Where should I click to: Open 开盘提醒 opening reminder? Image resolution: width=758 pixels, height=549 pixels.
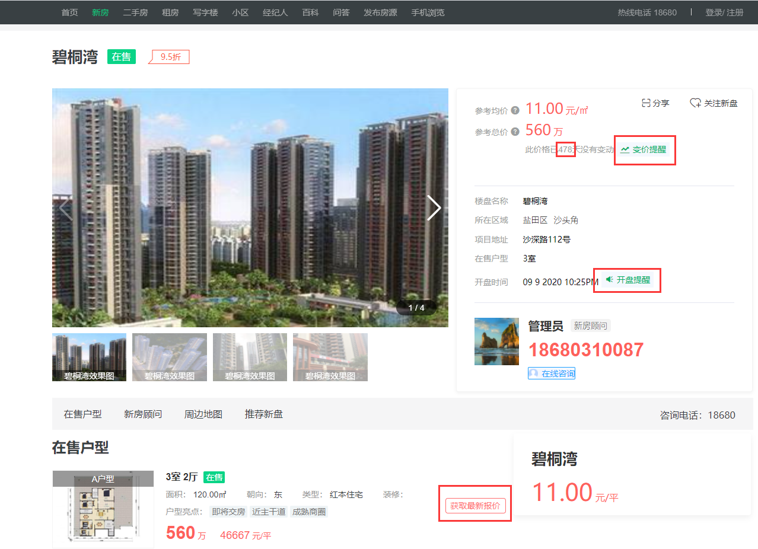coord(628,280)
